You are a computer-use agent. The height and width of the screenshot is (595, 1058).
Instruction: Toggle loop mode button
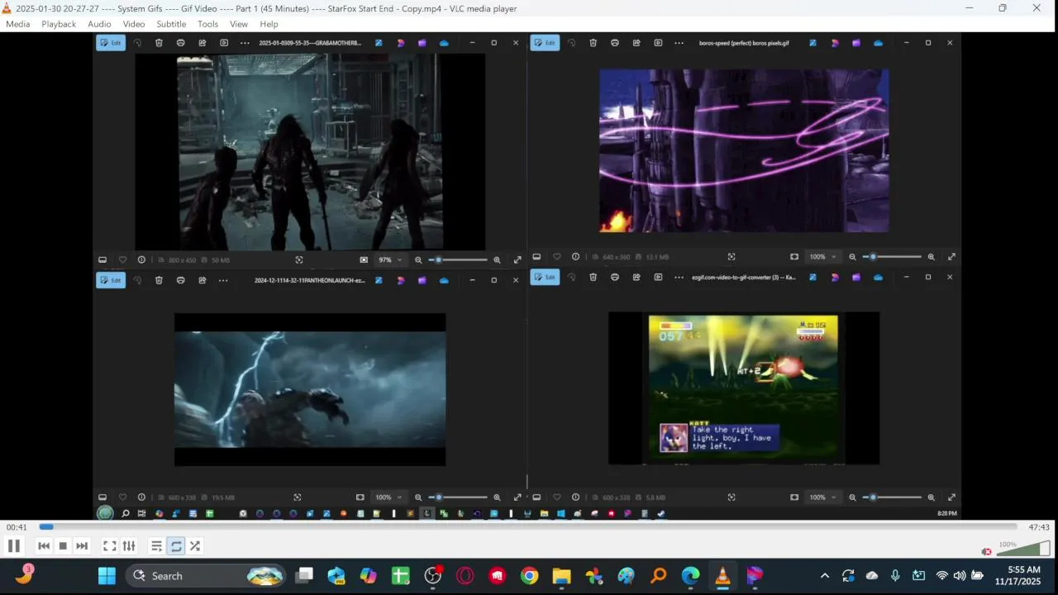click(x=176, y=545)
